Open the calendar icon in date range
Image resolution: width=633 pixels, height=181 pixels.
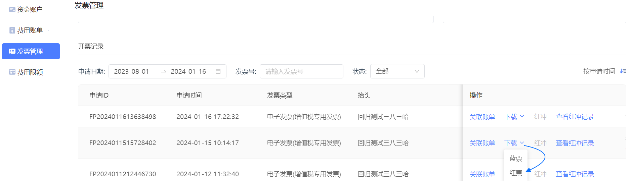tap(218, 71)
